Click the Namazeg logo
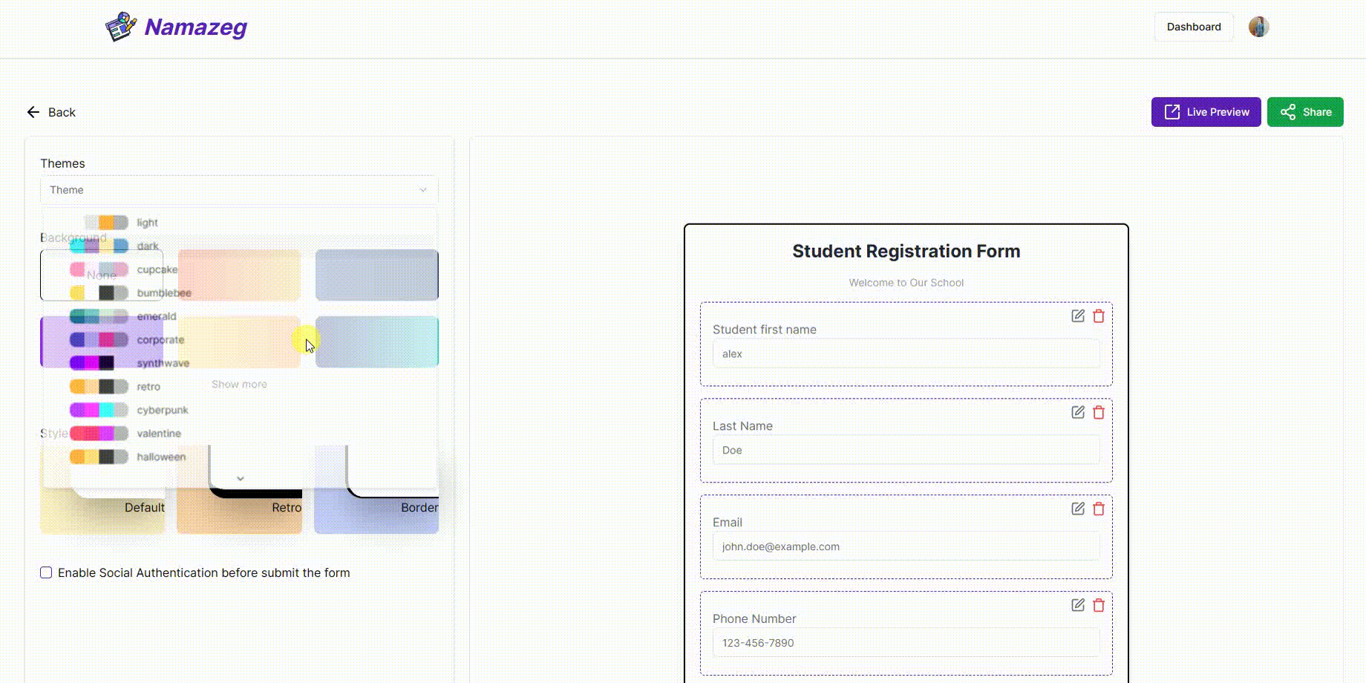Image resolution: width=1366 pixels, height=683 pixels. [x=176, y=27]
